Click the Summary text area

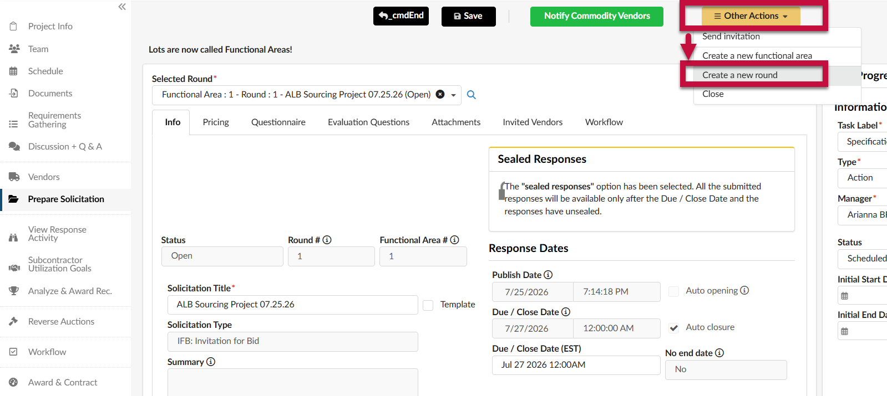292,382
